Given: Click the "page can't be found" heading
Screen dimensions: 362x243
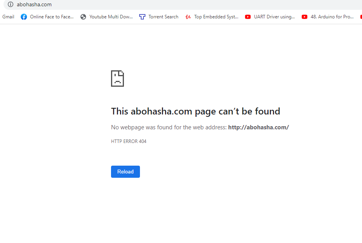Looking at the screenshot, I should point(195,111).
